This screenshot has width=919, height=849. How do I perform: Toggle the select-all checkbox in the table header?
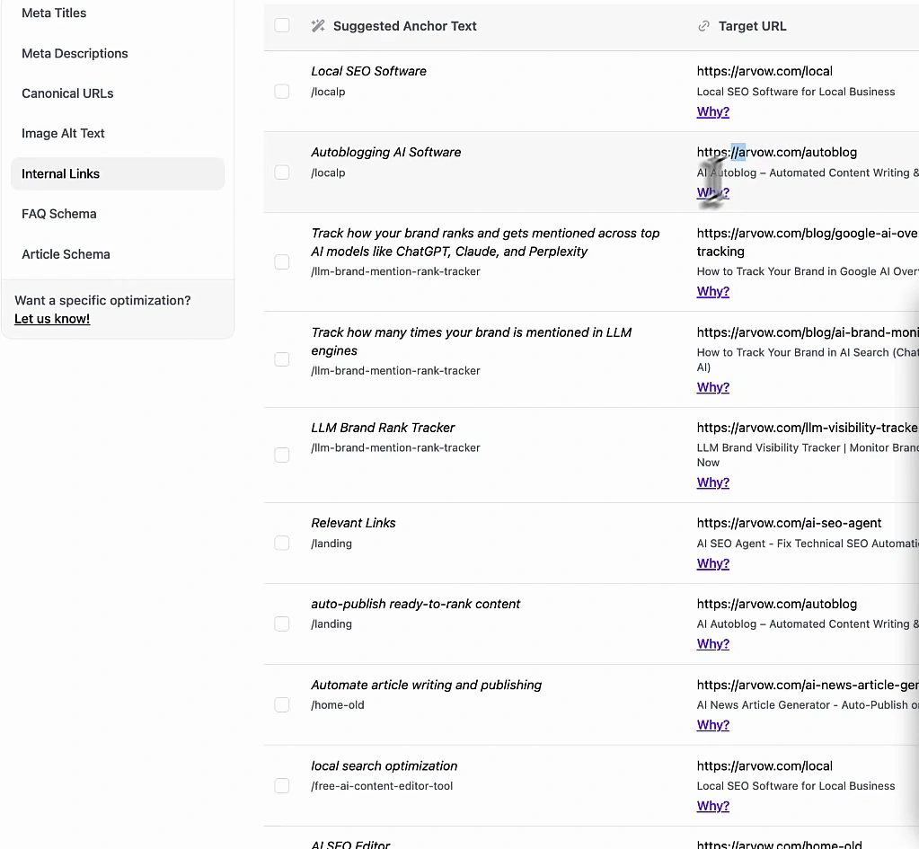point(282,25)
